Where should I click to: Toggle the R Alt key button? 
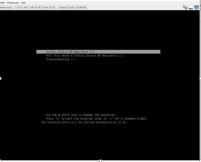pyautogui.click(x=38, y=8)
